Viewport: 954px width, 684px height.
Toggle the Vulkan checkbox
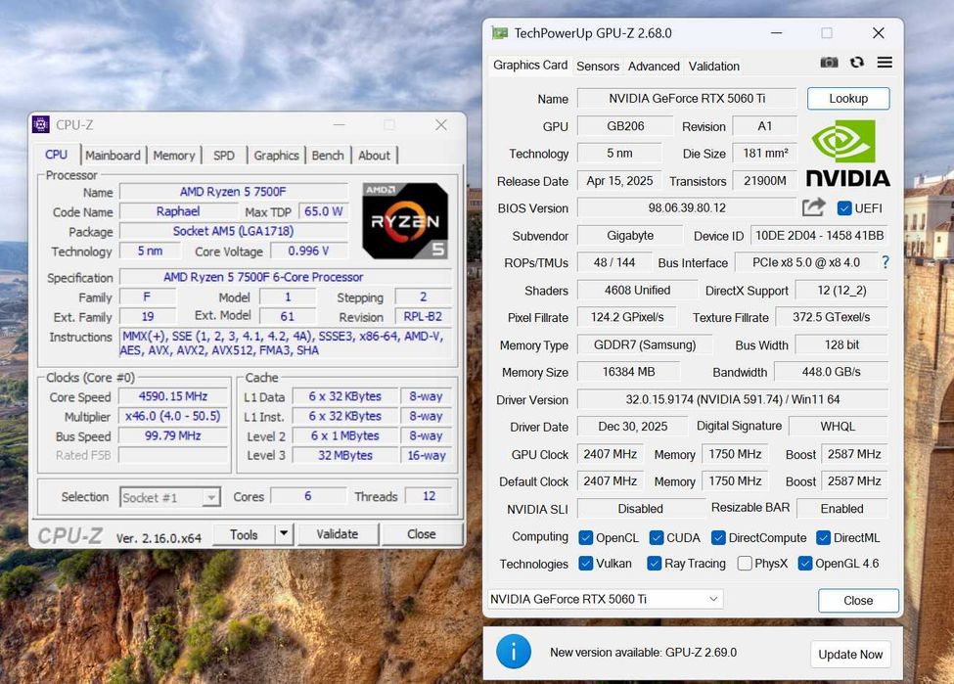pos(585,564)
